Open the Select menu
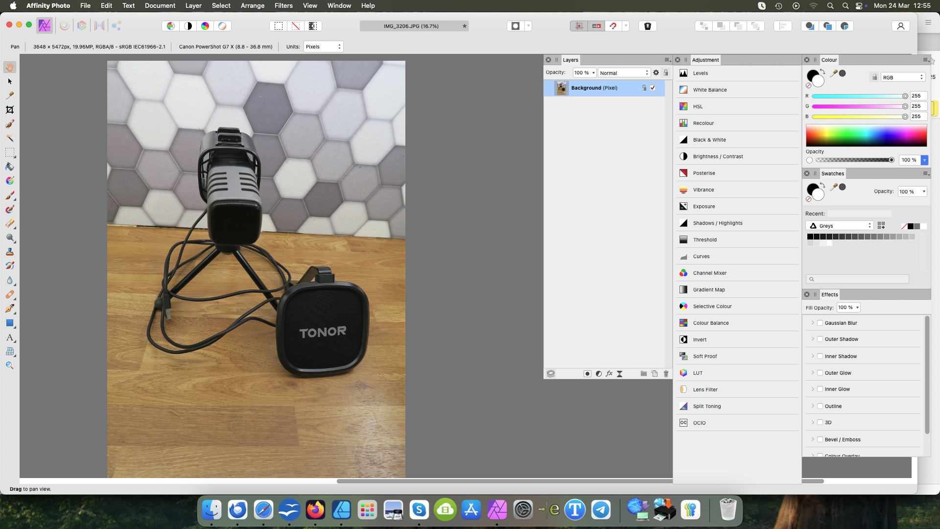Viewport: 940px width, 529px height. 221,5
